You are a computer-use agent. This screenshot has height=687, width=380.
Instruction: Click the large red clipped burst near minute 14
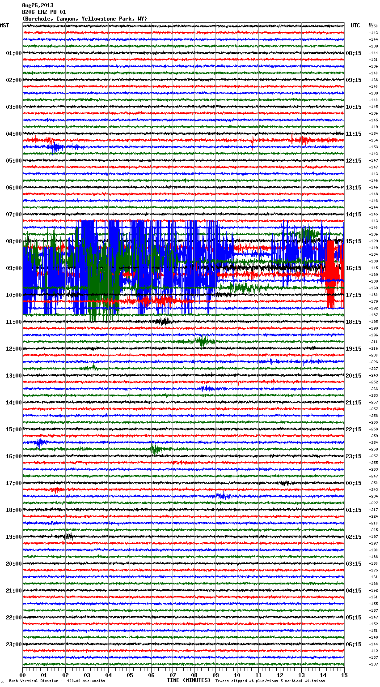331,273
